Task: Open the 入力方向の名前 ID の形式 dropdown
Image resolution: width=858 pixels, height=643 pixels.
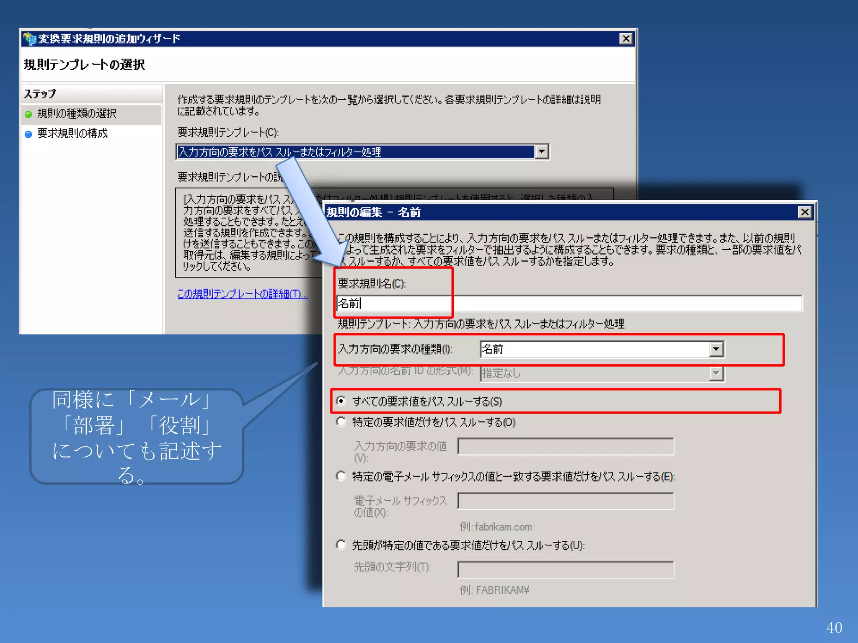Action: 602,373
